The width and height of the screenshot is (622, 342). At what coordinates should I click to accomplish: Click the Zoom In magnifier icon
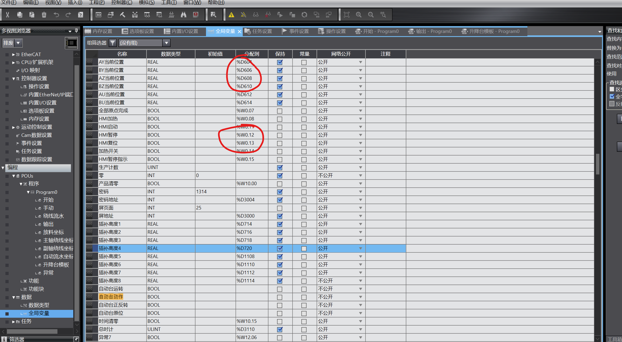[359, 15]
